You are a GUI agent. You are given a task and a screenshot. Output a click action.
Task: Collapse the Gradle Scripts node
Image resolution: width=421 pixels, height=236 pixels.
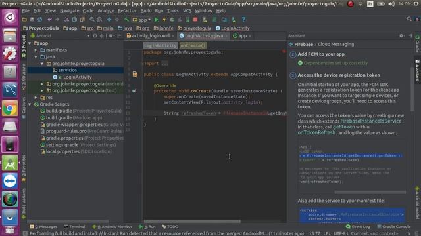coord(30,104)
